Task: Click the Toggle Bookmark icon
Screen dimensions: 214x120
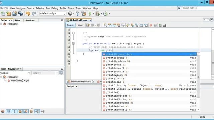Action: [x=137, y=25]
